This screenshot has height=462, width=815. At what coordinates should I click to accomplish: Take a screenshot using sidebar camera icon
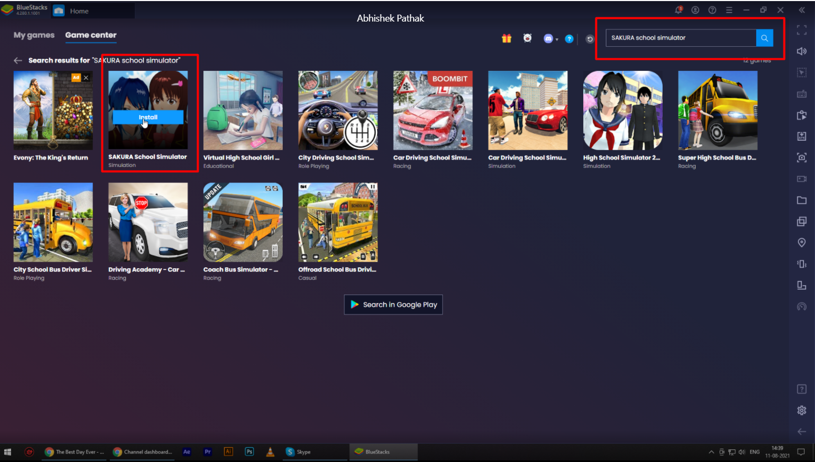801,157
